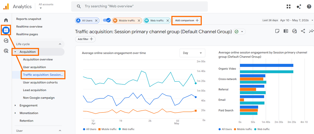
Task: Click the Referral bar label
Action: click(223, 90)
